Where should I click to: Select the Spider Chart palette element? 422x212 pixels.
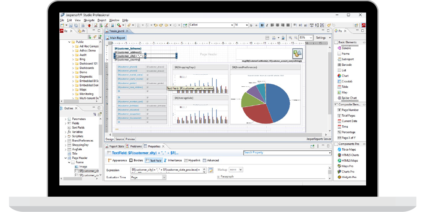(347, 98)
